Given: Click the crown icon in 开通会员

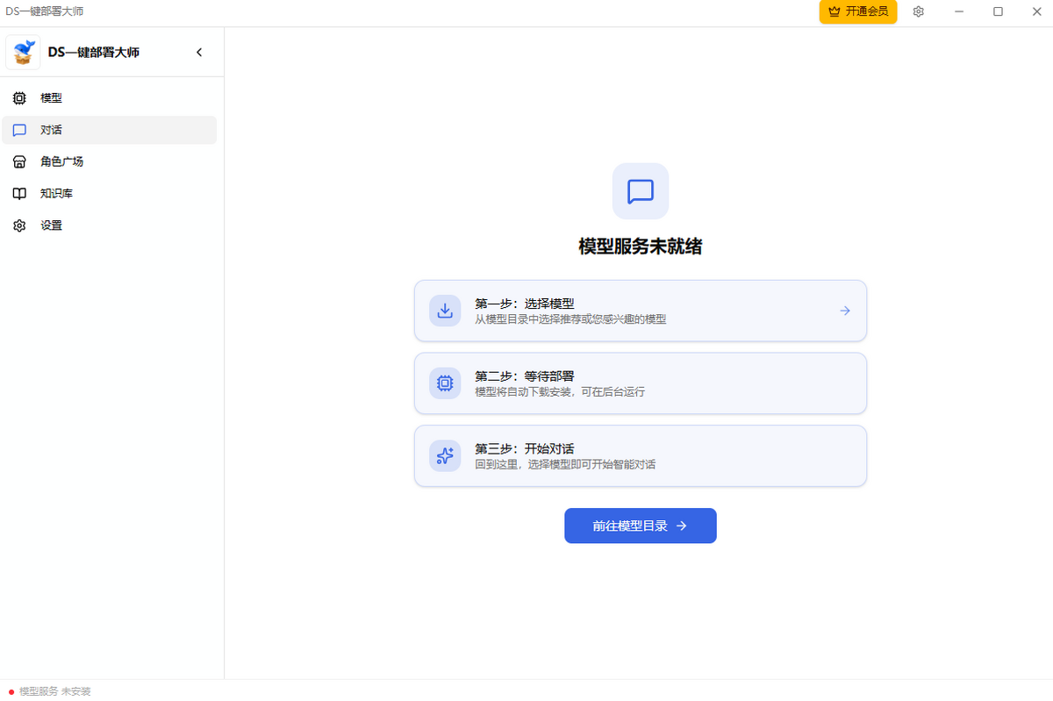Looking at the screenshot, I should [835, 11].
